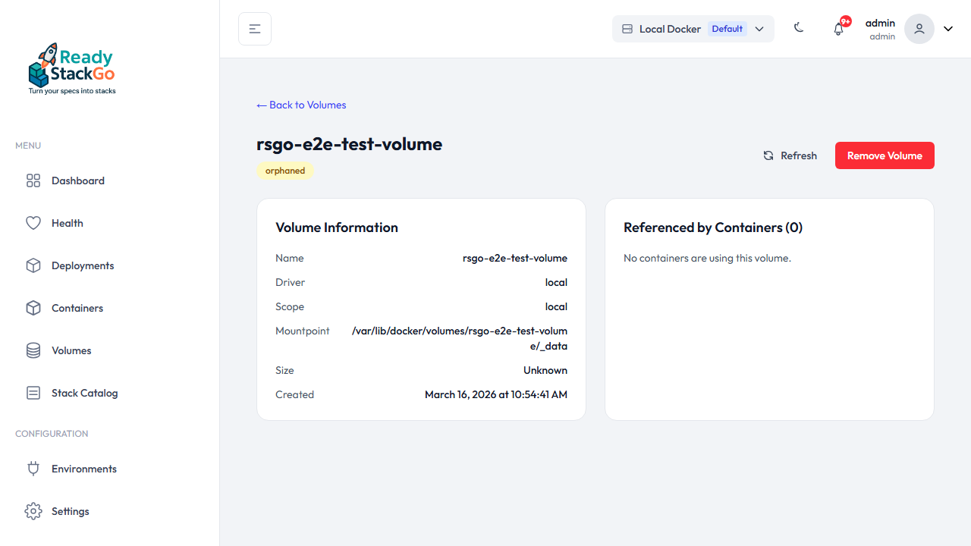Switch to the Volume Information panel
The width and height of the screenshot is (971, 546).
coord(337,227)
